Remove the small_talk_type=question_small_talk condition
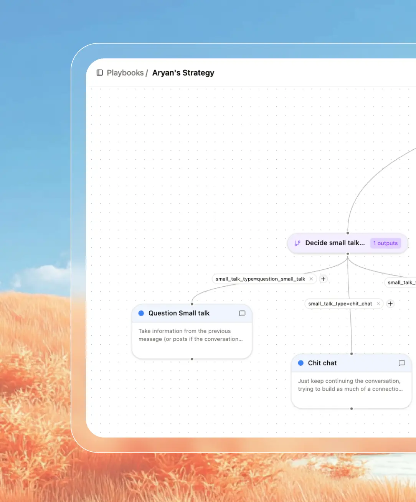416x502 pixels. [311, 279]
